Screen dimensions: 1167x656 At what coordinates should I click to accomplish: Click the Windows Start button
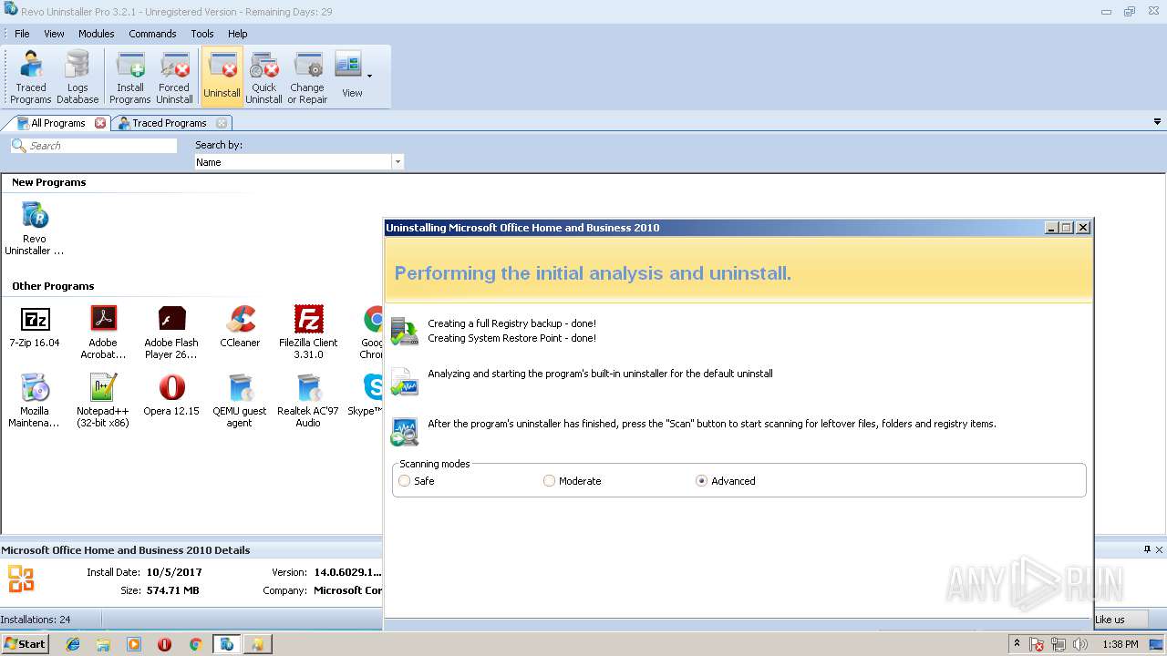(x=26, y=644)
